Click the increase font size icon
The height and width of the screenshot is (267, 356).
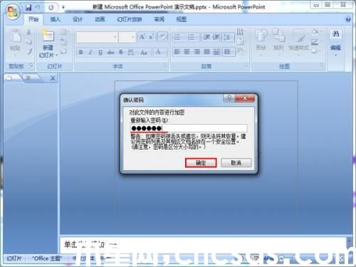pyautogui.click(x=142, y=37)
